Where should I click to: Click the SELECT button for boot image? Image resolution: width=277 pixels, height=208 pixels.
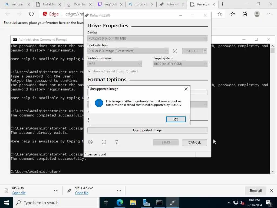(193, 51)
